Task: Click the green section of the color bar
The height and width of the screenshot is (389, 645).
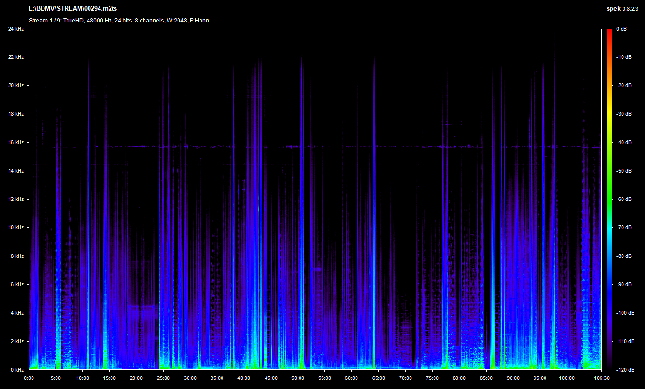Action: pyautogui.click(x=609, y=191)
